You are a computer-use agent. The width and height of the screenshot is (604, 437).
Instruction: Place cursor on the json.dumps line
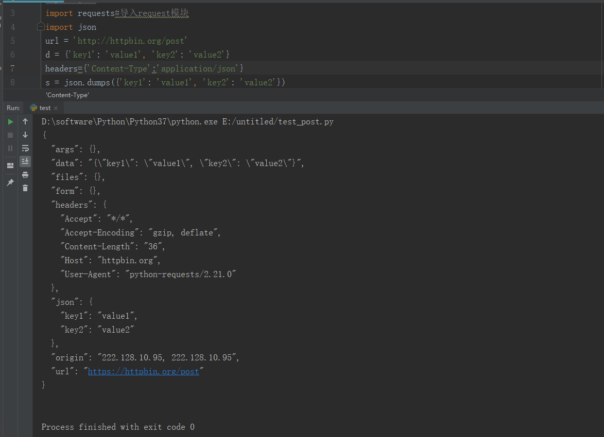pos(165,82)
